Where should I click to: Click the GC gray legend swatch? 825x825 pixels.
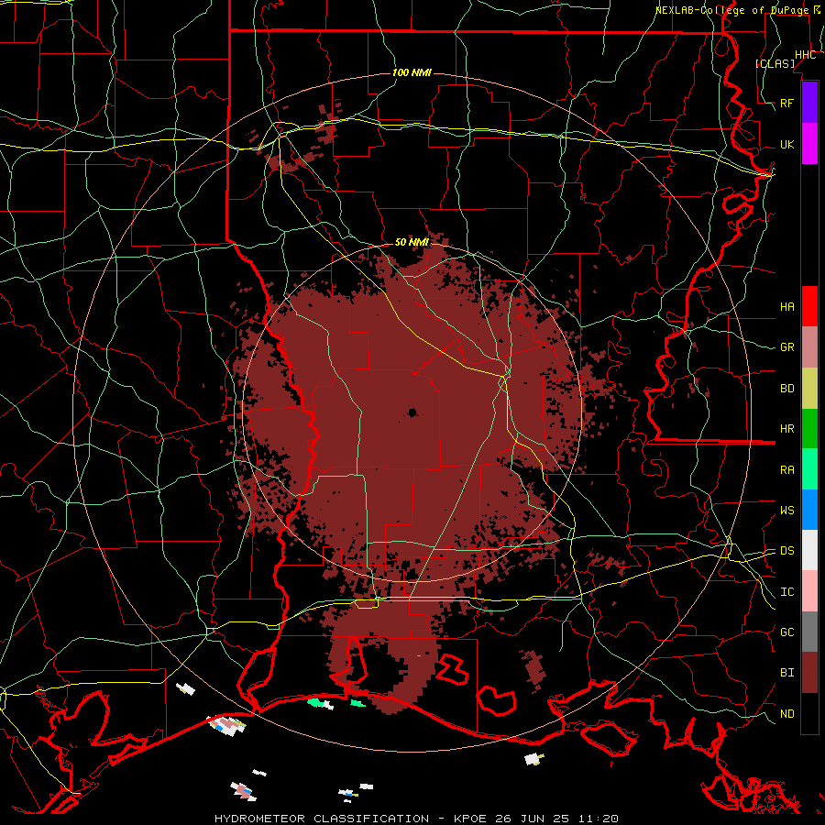[809, 632]
